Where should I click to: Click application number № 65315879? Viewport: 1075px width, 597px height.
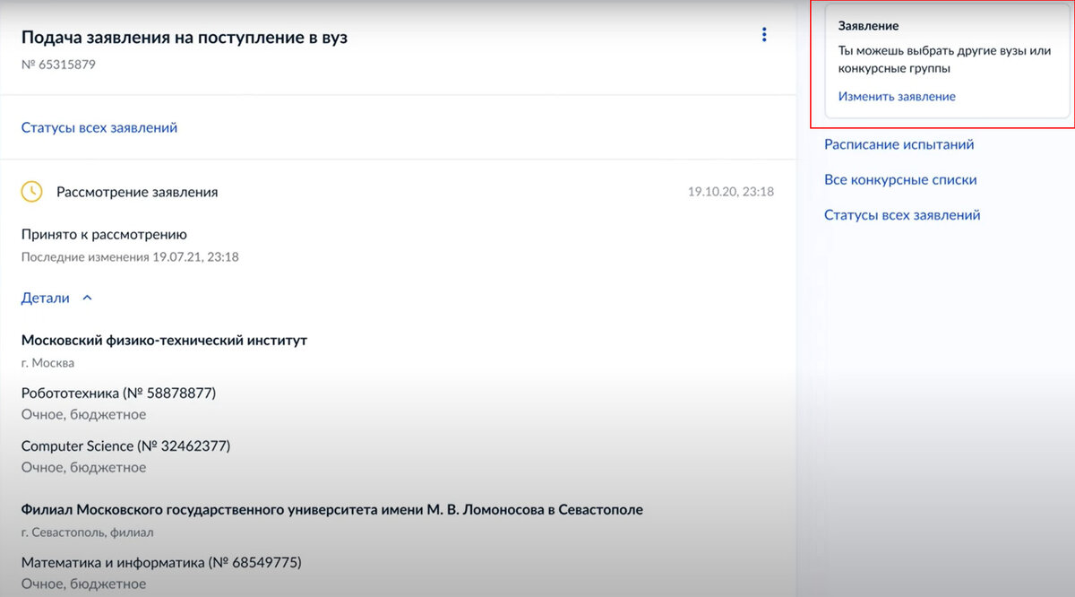pyautogui.click(x=58, y=65)
